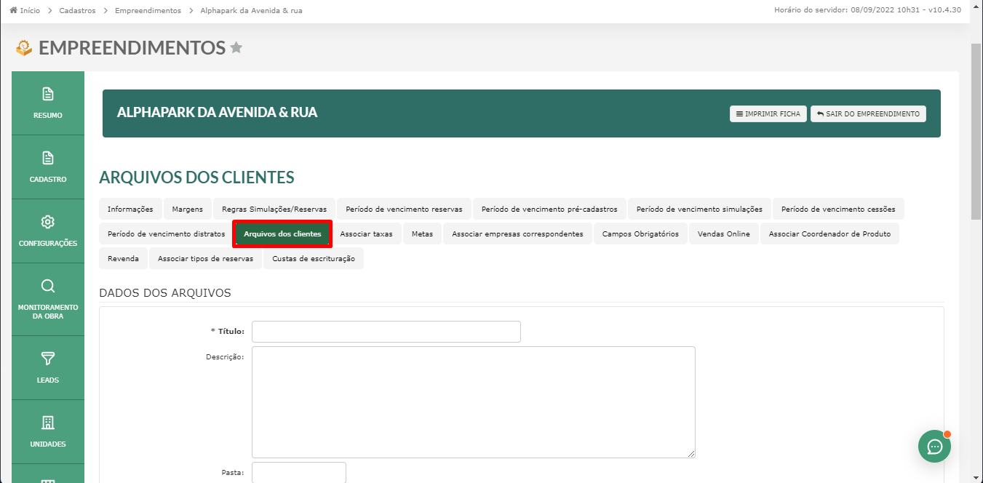Click the home icon in breadcrumb
The image size is (983, 483).
[x=13, y=11]
